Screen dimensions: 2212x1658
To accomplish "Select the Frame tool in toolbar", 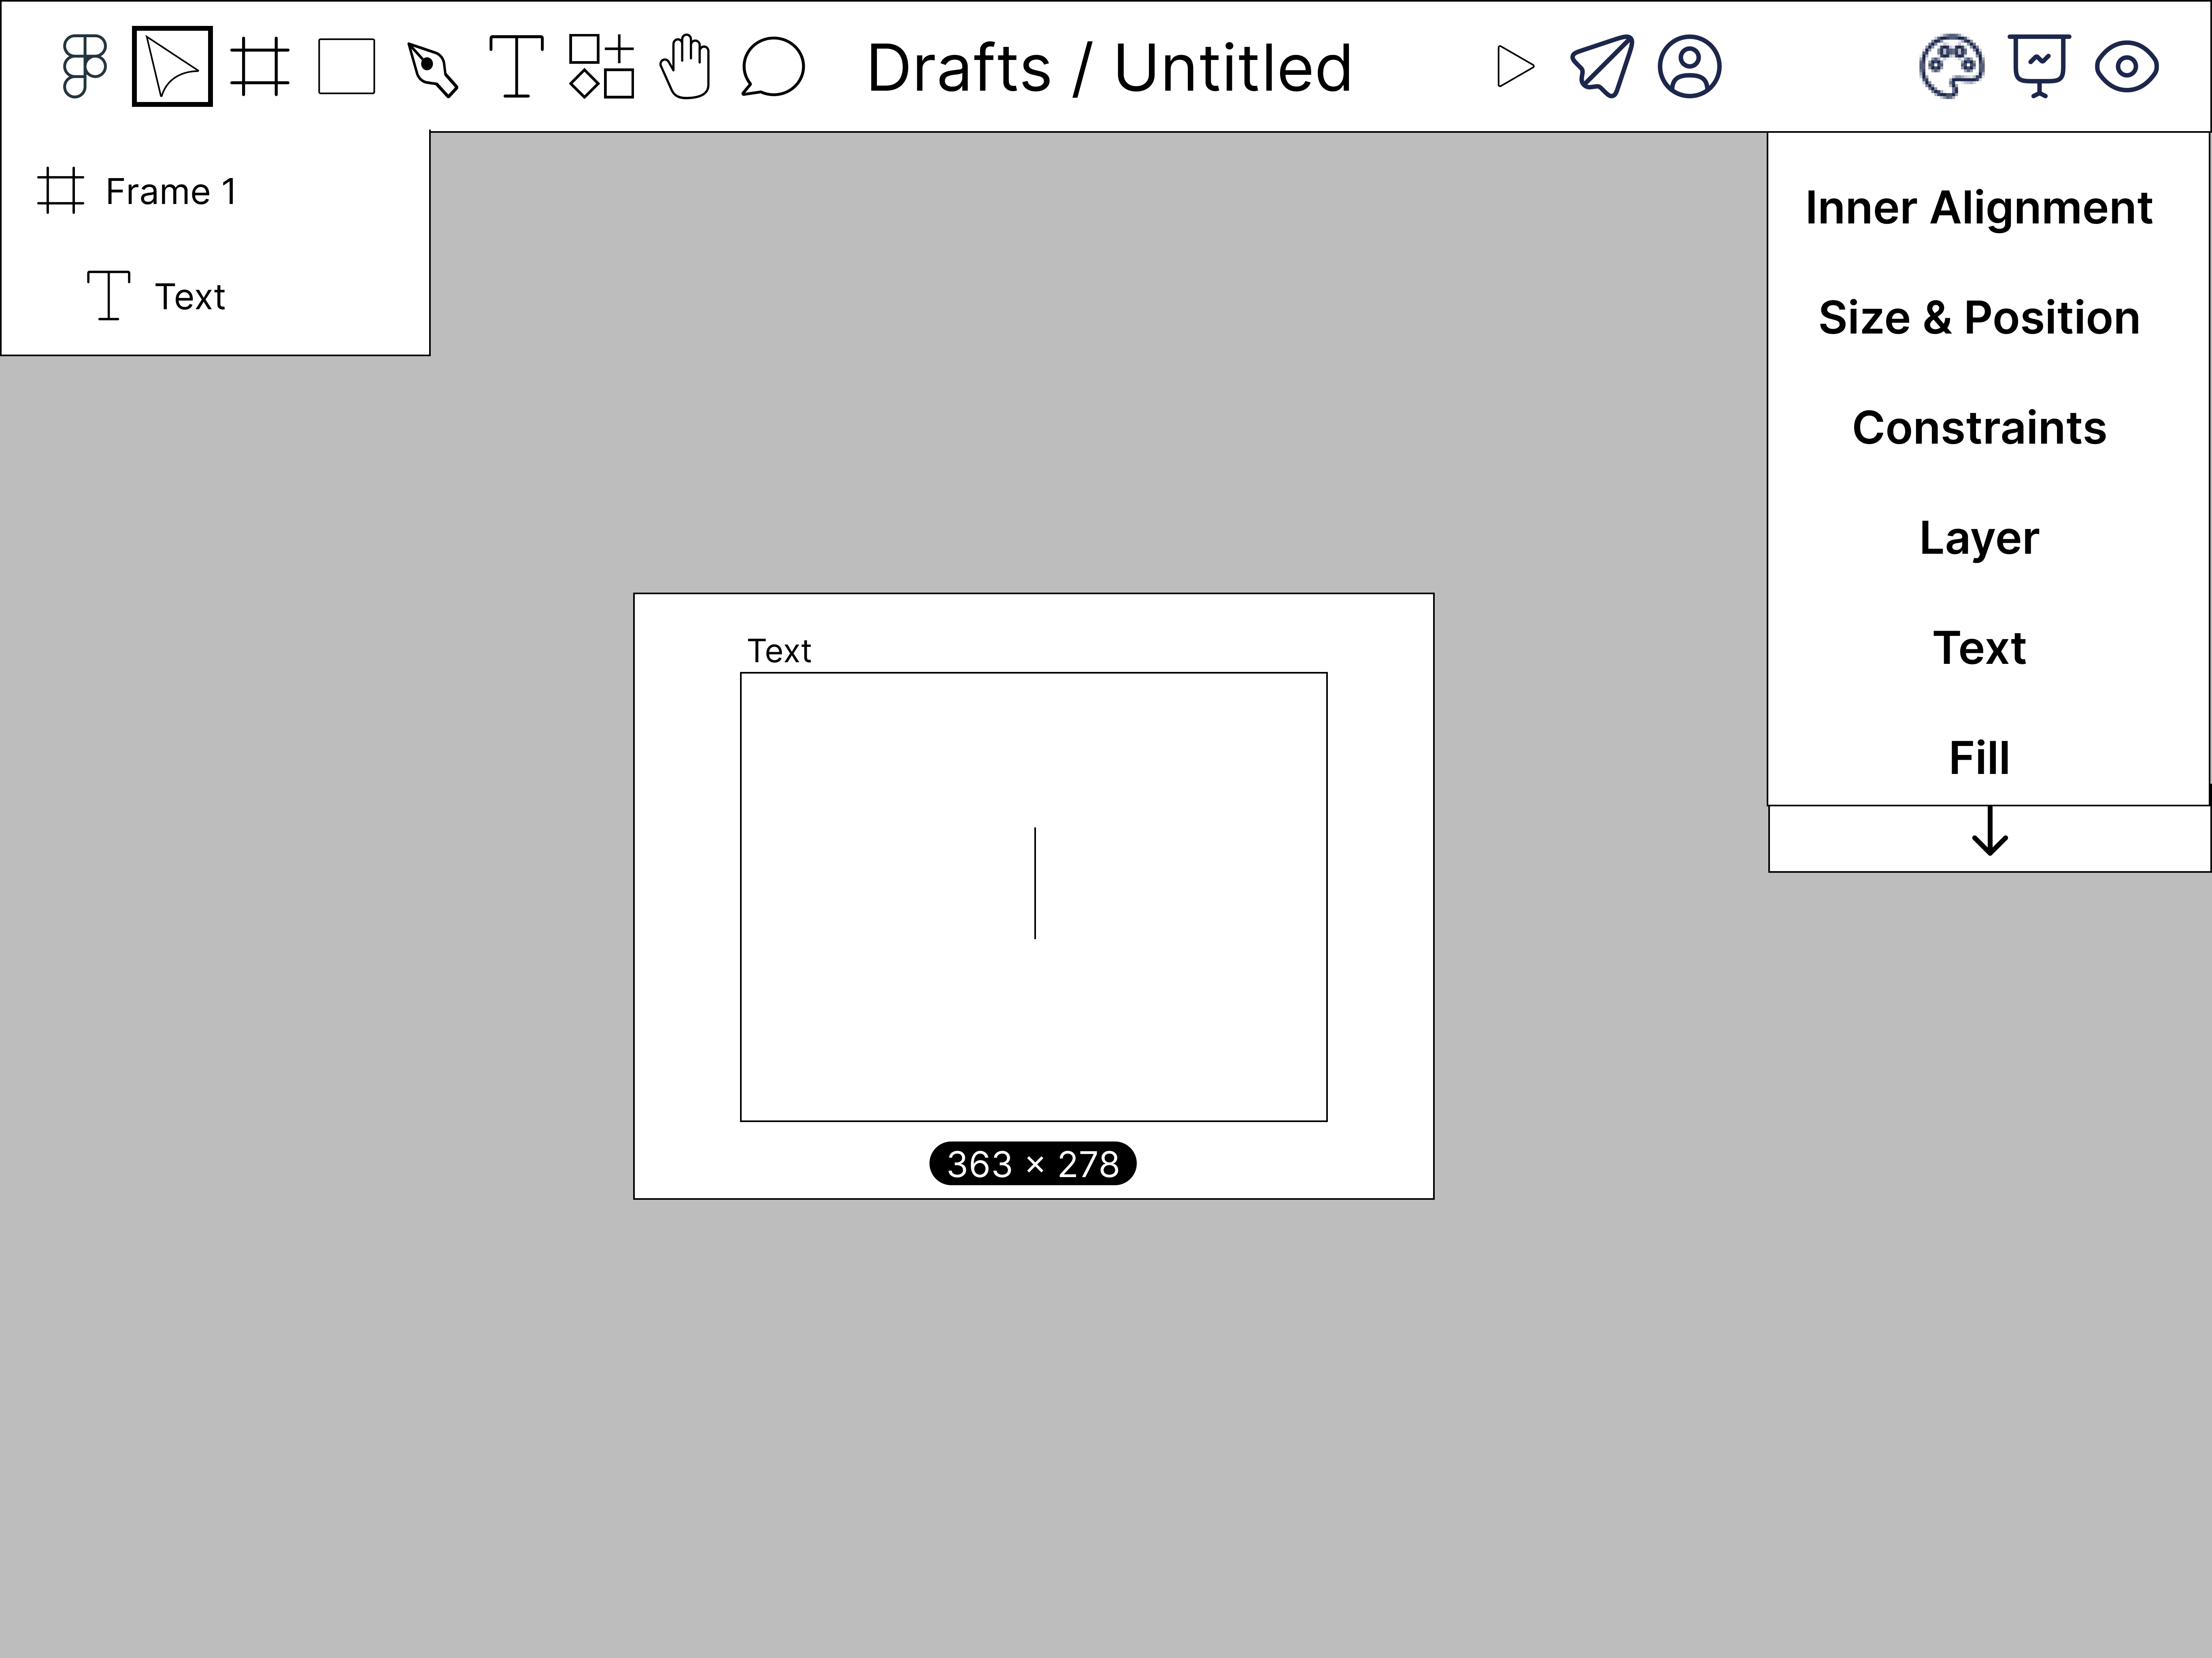I will [x=260, y=67].
